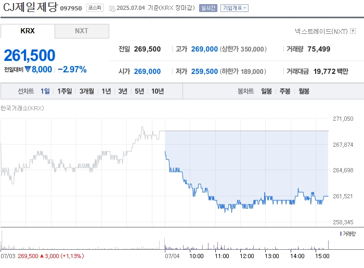Screen dimensions: 364x268
Task: Click the 고가 value 269,000
Action: [x=204, y=49]
